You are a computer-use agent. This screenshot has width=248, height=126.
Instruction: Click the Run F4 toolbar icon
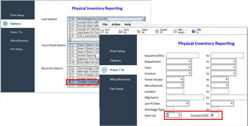[103, 31]
